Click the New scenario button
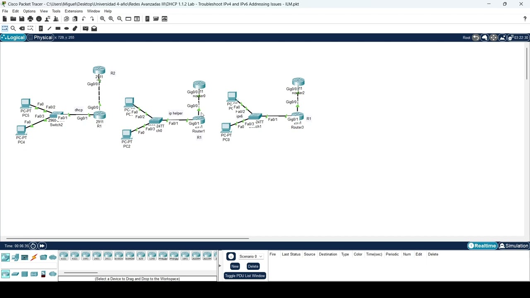The width and height of the screenshot is (530, 298). pyautogui.click(x=235, y=267)
